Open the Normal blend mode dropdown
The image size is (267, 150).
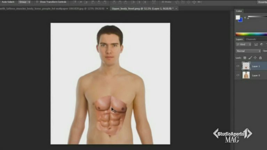248,51
